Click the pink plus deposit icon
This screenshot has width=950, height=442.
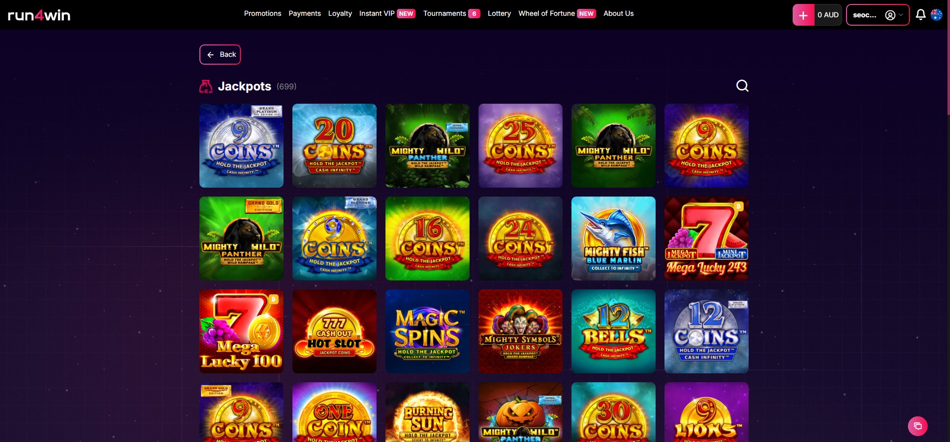click(803, 15)
